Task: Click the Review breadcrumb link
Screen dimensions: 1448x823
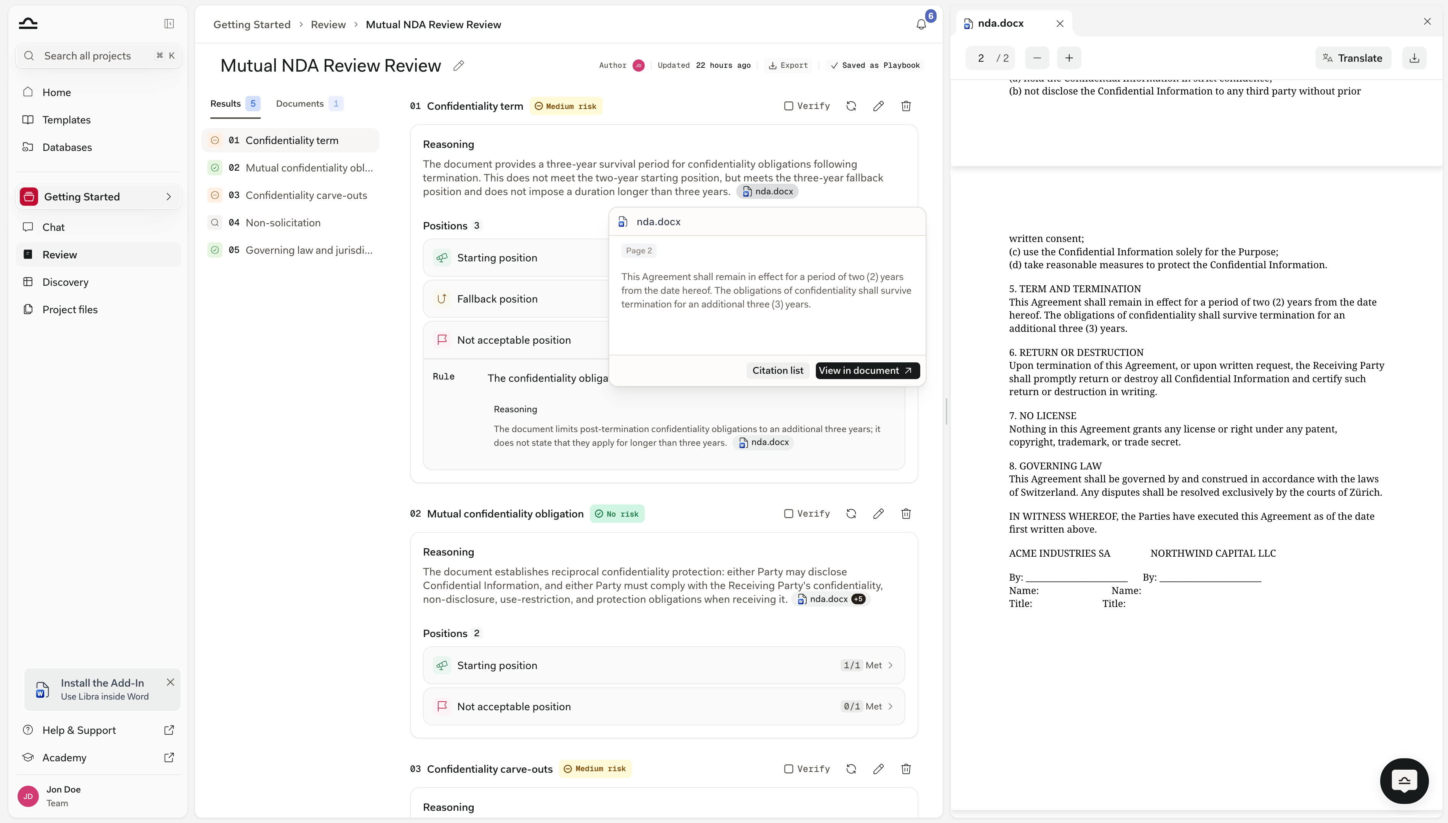Action: tap(328, 24)
